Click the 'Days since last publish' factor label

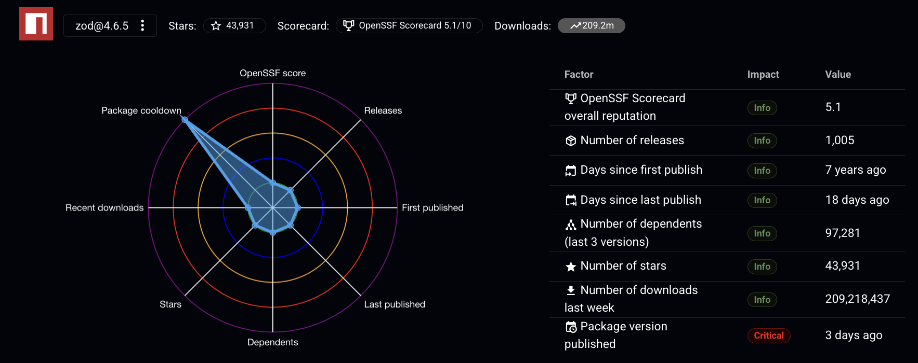(641, 200)
